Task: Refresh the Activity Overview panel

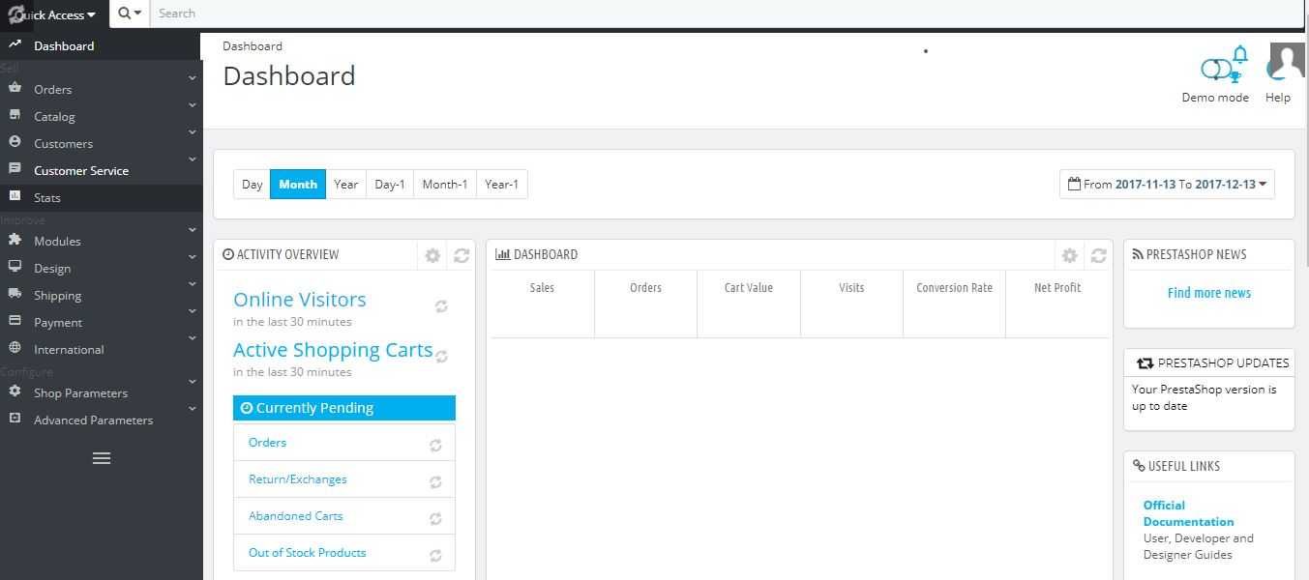Action: pyautogui.click(x=461, y=255)
